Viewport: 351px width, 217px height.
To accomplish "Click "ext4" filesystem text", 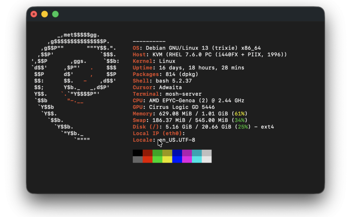I will tap(267, 127).
